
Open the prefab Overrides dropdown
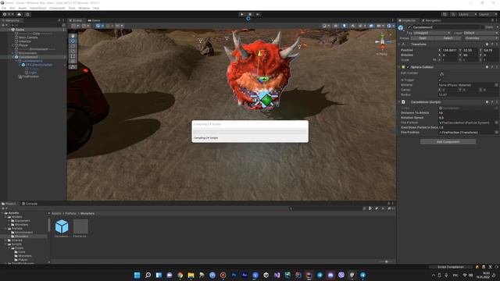481,38
